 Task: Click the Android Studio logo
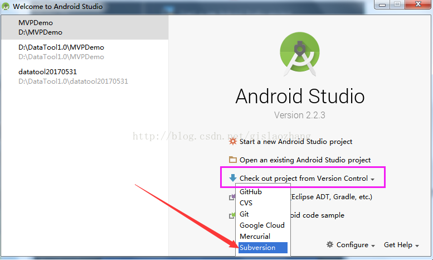click(x=300, y=54)
